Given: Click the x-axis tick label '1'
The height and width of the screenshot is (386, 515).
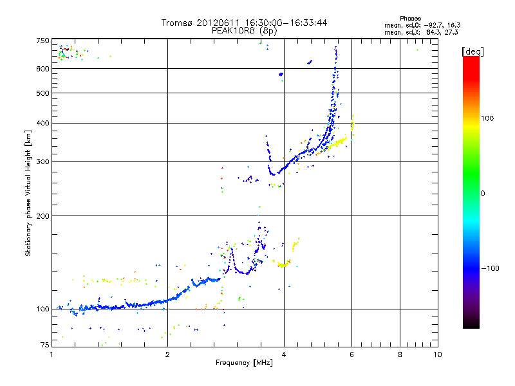Looking at the screenshot, I should pyautogui.click(x=51, y=354).
